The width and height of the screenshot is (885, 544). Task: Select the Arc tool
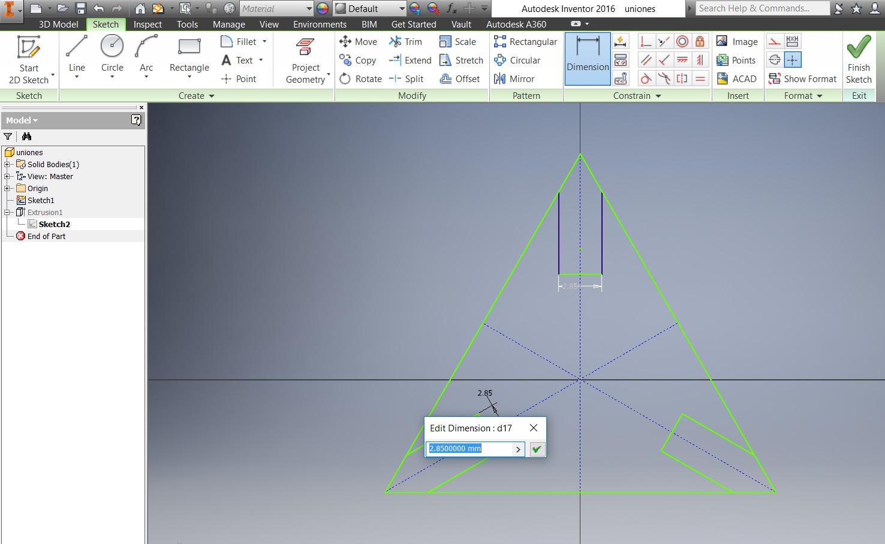coord(146,55)
